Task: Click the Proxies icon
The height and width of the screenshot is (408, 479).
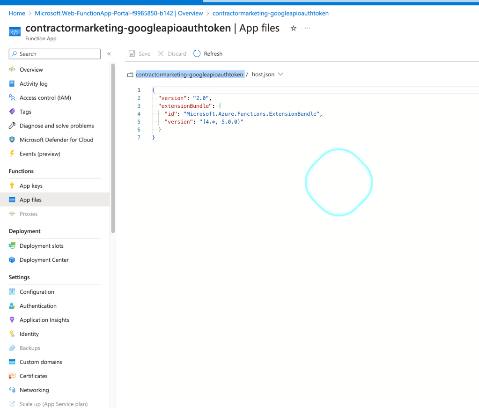Action: [x=12, y=214]
